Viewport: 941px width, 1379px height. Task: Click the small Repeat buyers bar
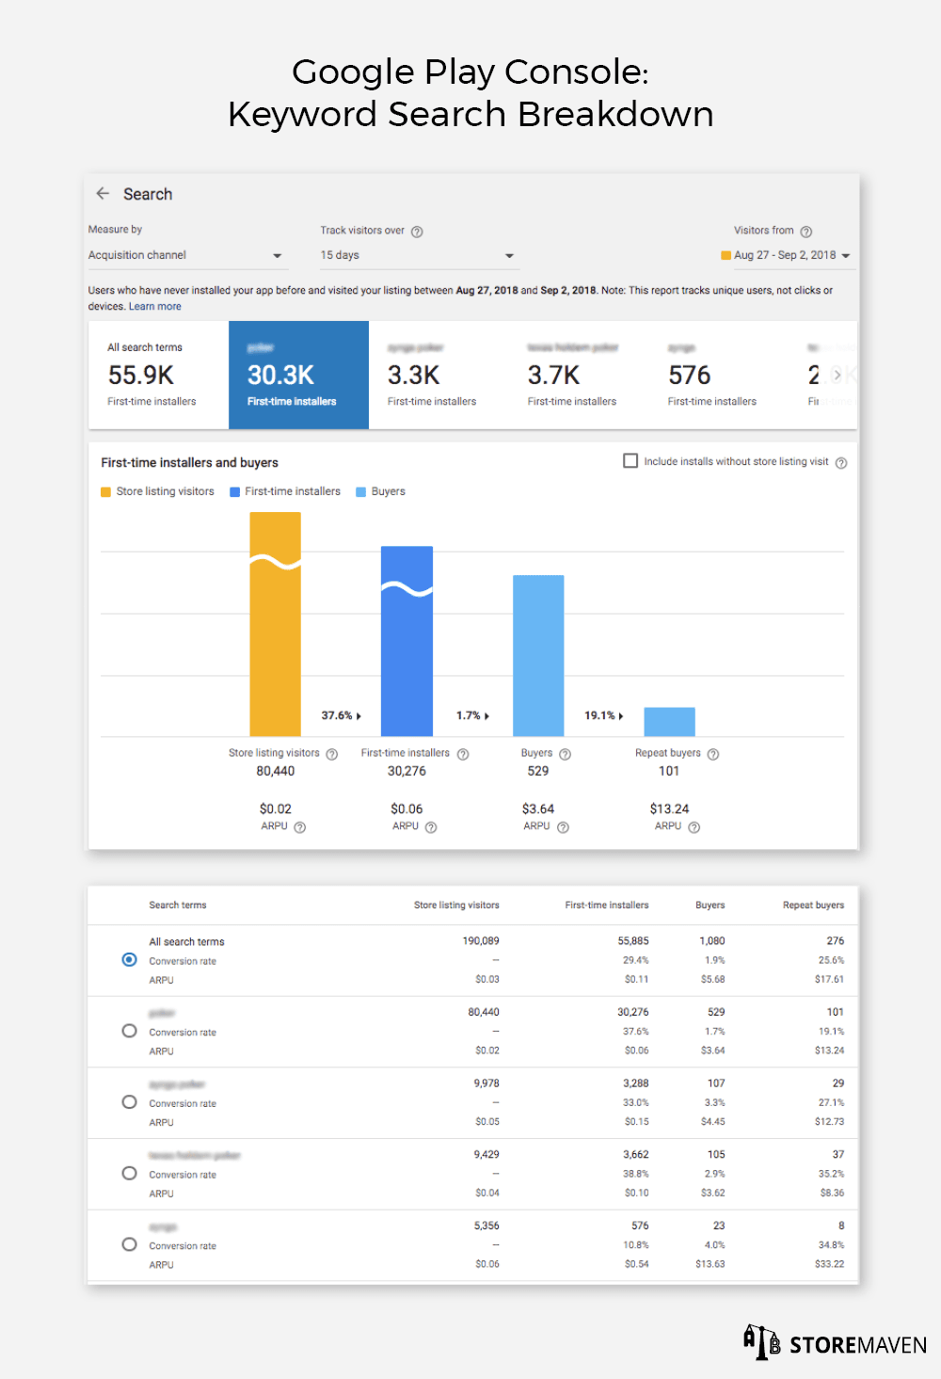669,722
